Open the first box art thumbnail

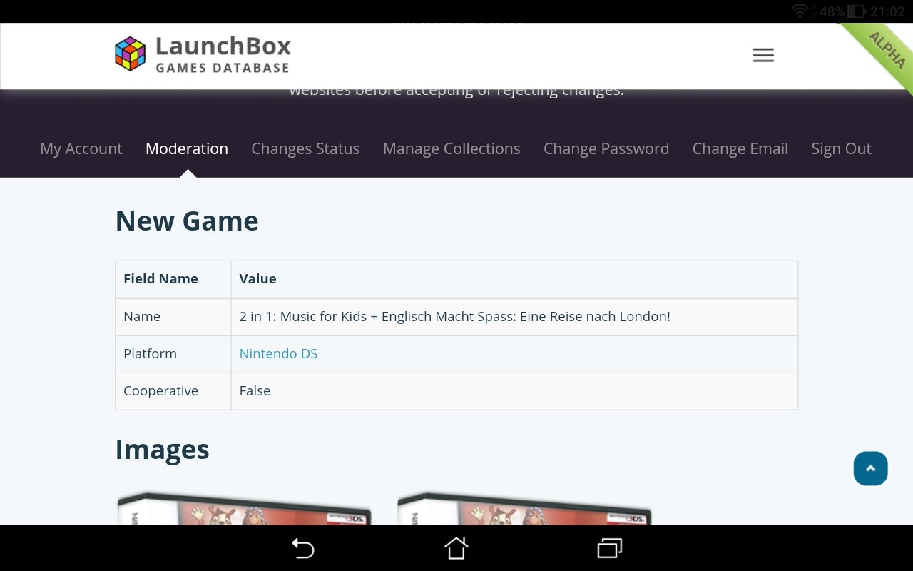[x=244, y=508]
